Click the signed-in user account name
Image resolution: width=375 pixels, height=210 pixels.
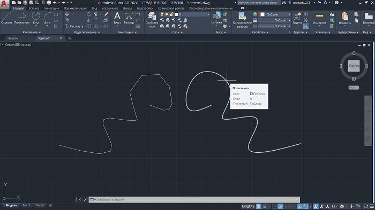coord(301,3)
